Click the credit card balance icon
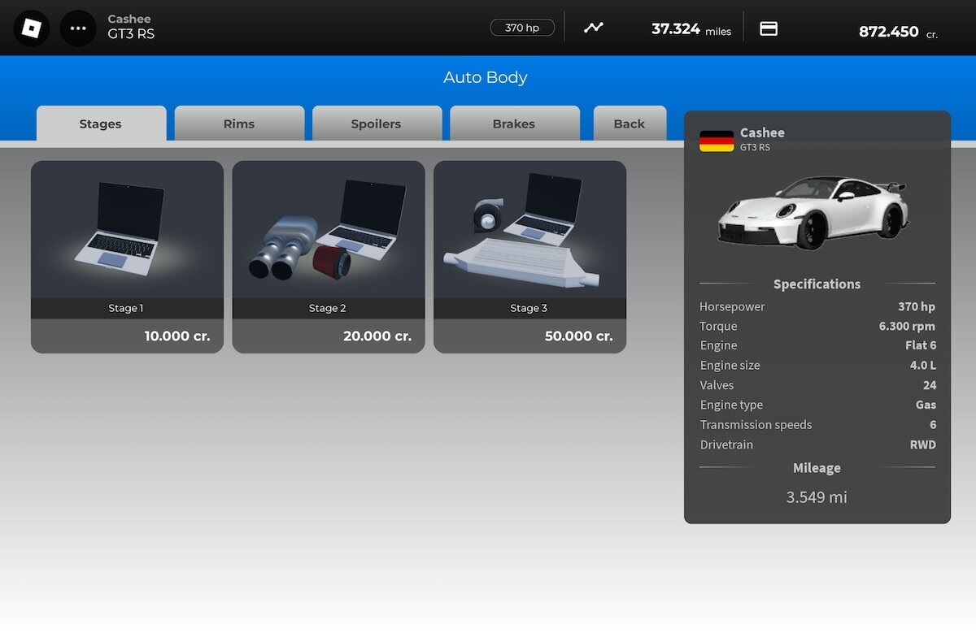Viewport: 976px width, 633px height. (x=769, y=28)
